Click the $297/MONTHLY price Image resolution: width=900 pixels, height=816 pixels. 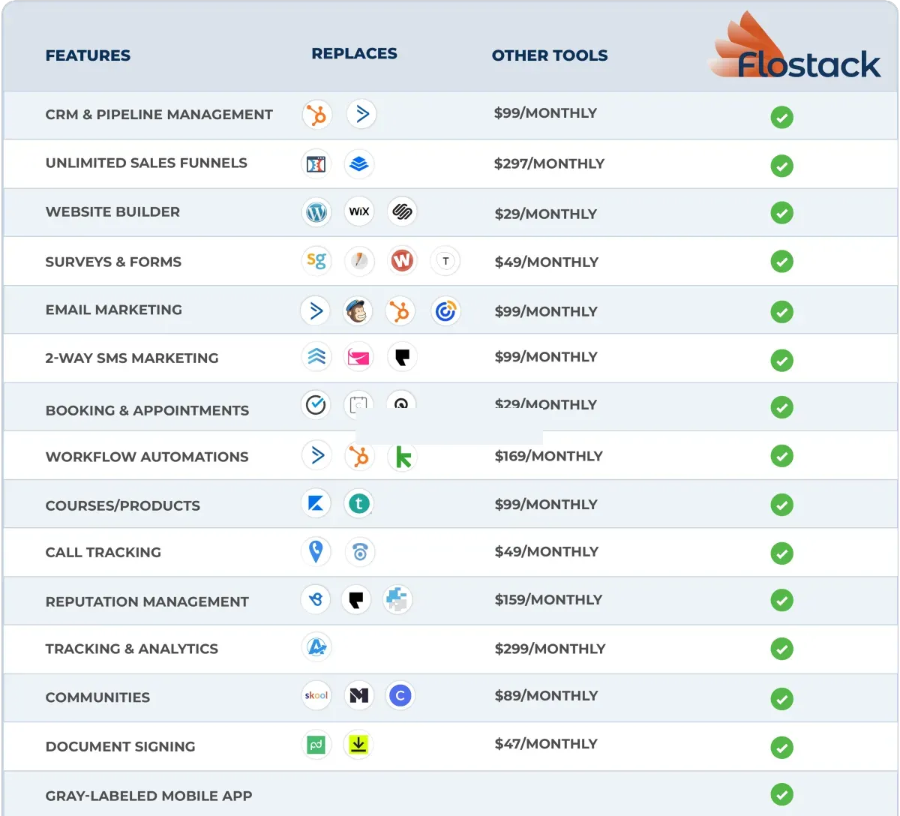point(549,163)
